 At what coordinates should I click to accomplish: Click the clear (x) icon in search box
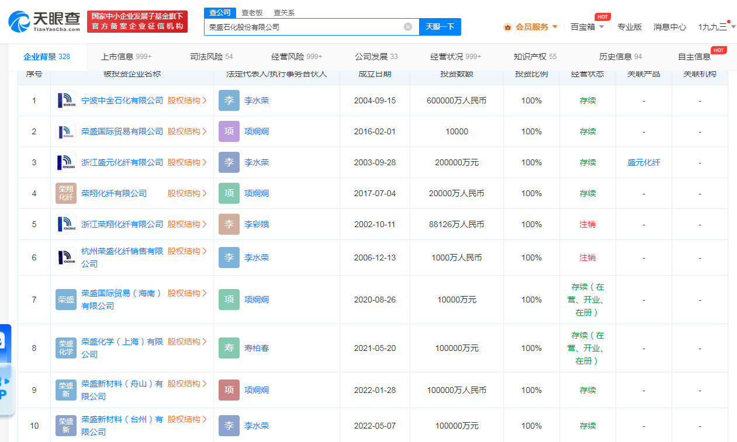click(408, 26)
